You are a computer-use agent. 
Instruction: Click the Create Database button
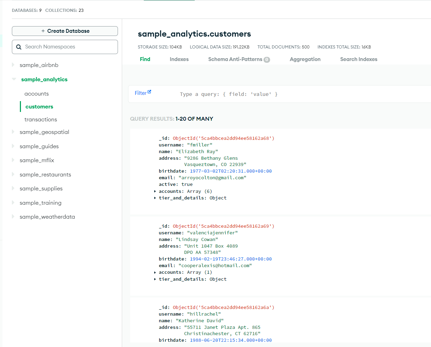coord(65,31)
